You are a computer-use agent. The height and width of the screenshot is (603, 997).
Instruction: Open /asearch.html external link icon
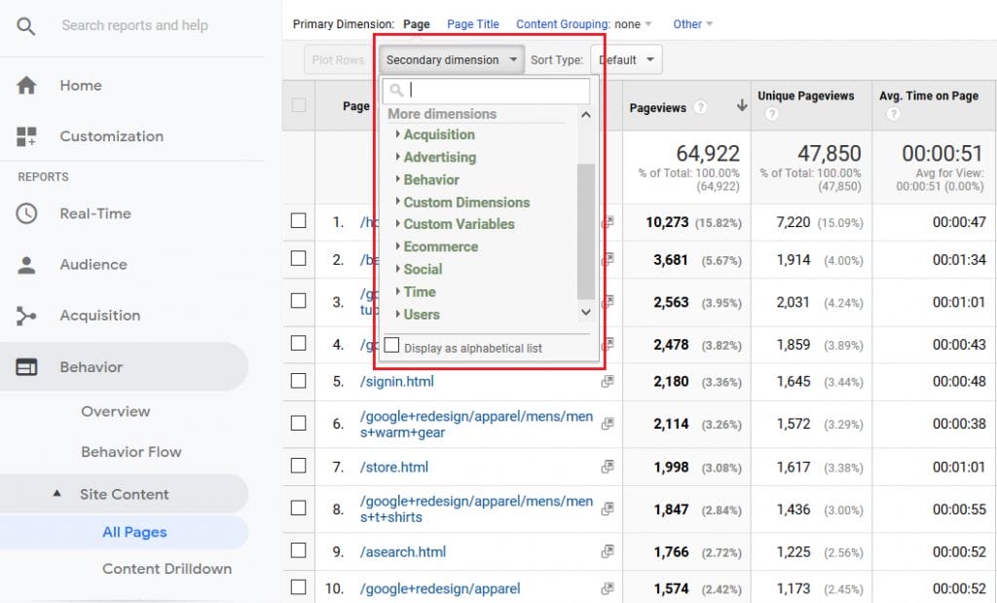coord(608,551)
